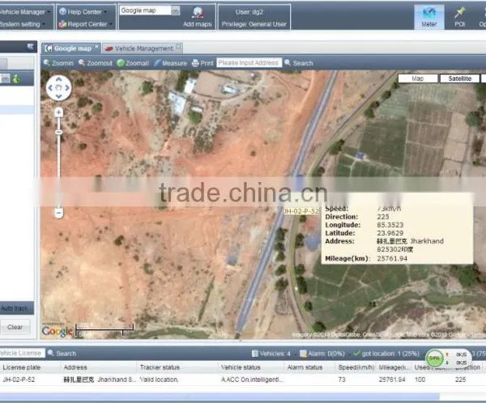Screen dimensions: 486x403
Task: Focus the Please Input Address field
Action: pyautogui.click(x=249, y=63)
